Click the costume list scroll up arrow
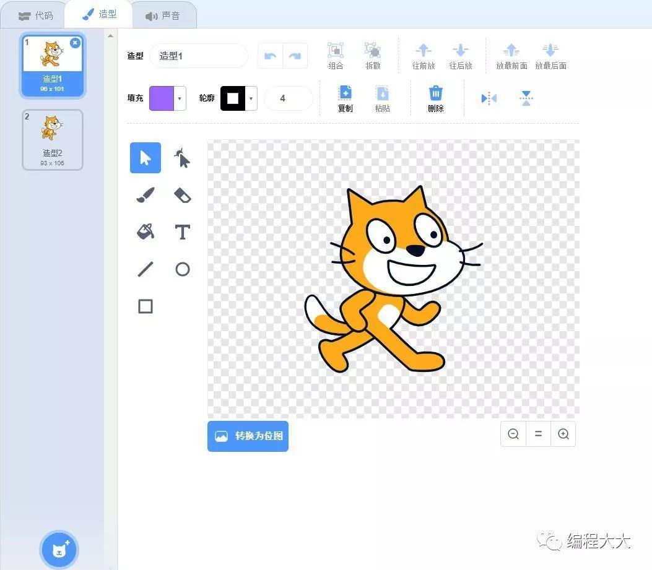Image resolution: width=652 pixels, height=570 pixels. coord(110,36)
